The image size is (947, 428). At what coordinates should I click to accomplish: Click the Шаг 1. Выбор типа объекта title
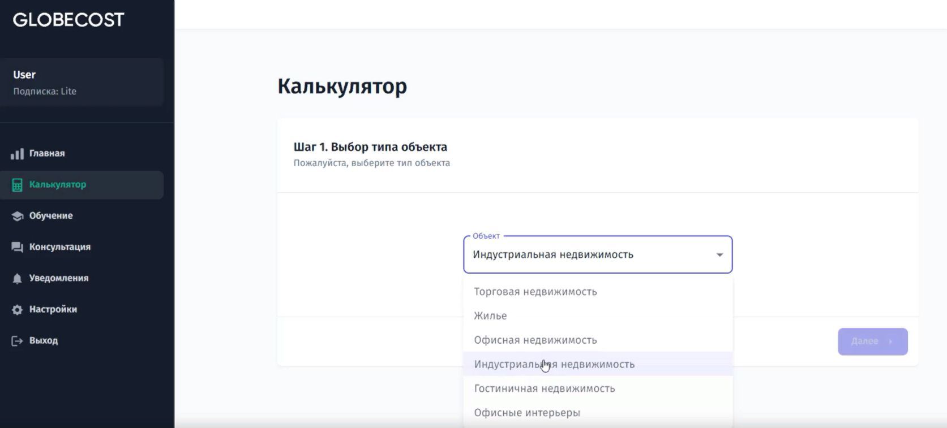click(370, 147)
